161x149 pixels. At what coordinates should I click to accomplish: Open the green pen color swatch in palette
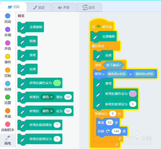[x=57, y=83]
